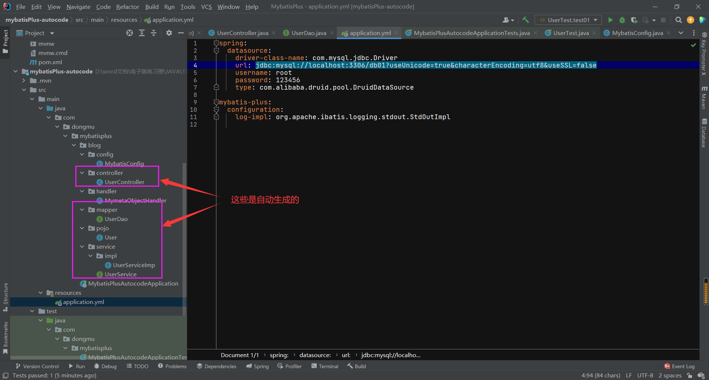The image size is (709, 380).
Task: Start debugging with the bug icon
Action: (622, 20)
